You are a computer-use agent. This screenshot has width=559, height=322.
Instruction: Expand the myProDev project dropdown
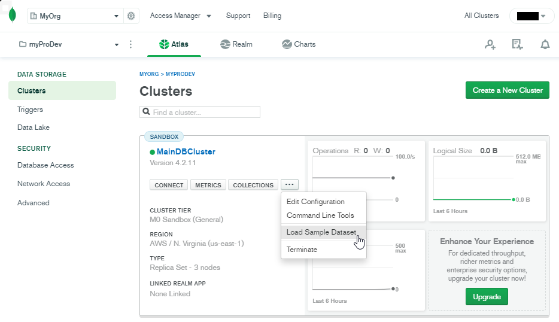click(x=68, y=44)
